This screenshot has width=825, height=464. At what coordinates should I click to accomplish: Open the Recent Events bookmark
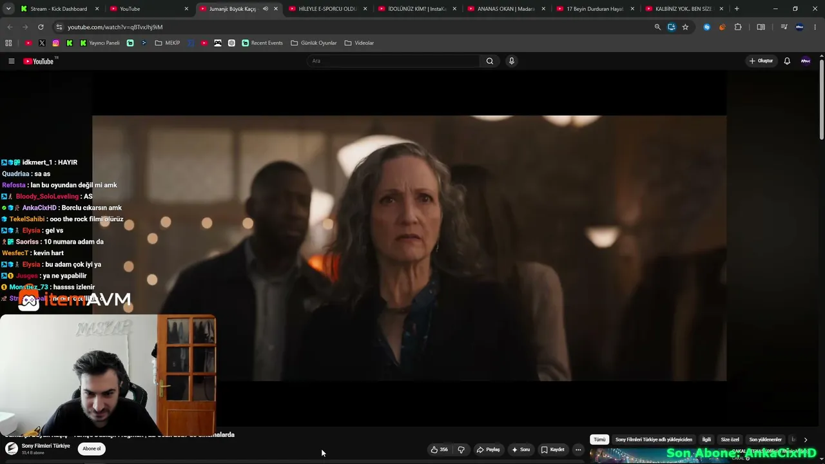pyautogui.click(x=262, y=43)
